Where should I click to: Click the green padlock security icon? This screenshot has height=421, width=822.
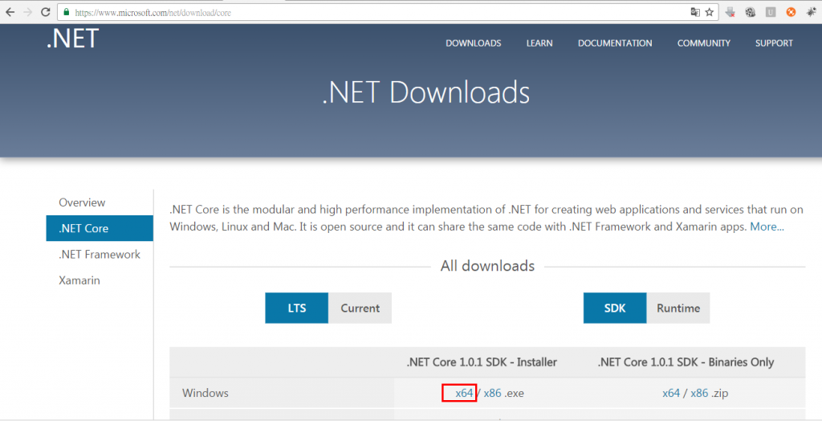tap(66, 12)
